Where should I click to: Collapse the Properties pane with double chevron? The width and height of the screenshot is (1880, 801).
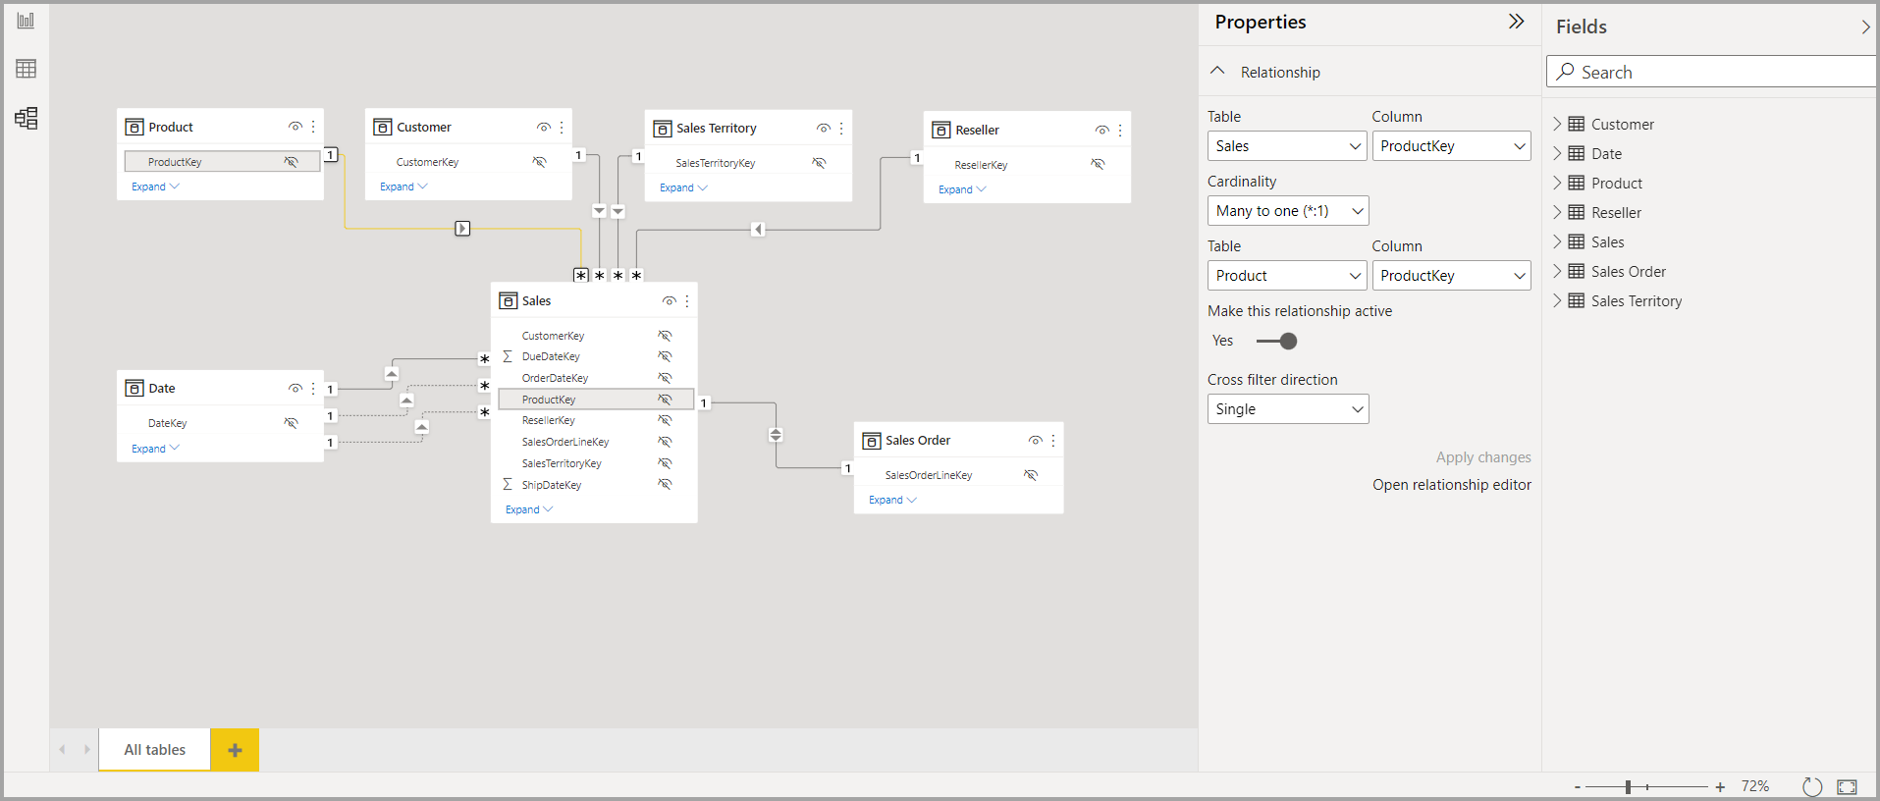click(1516, 22)
